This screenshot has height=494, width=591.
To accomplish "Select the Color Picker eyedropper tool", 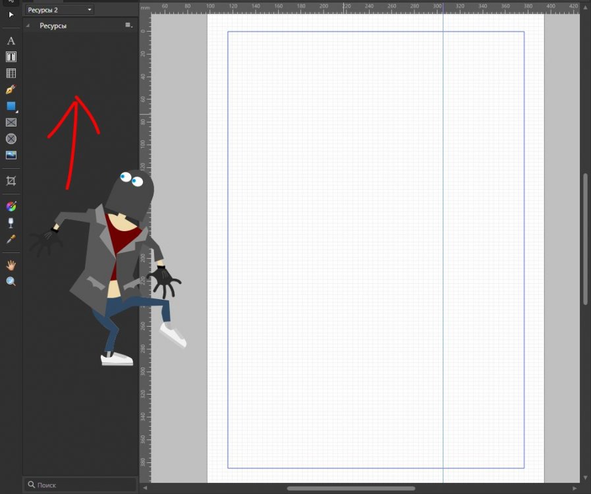I will pyautogui.click(x=11, y=239).
